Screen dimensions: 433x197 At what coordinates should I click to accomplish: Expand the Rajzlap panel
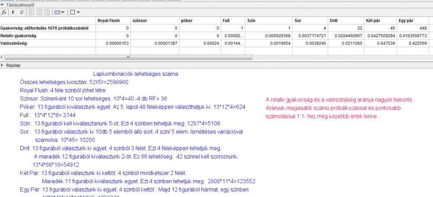click(3, 65)
